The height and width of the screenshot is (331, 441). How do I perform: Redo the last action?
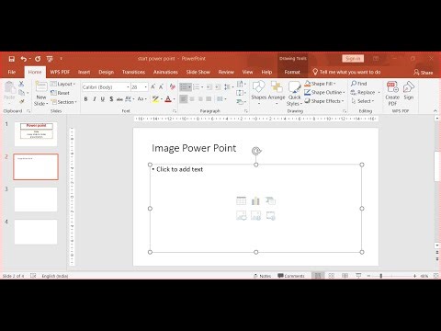click(38, 59)
